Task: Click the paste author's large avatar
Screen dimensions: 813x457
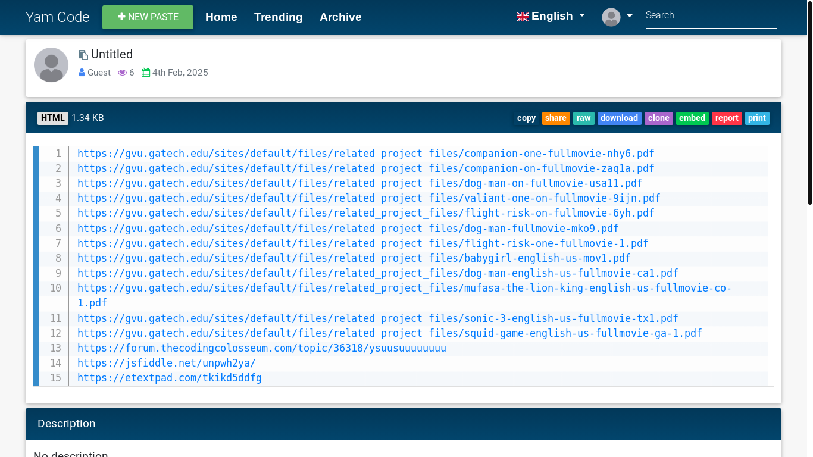Action: pos(51,65)
